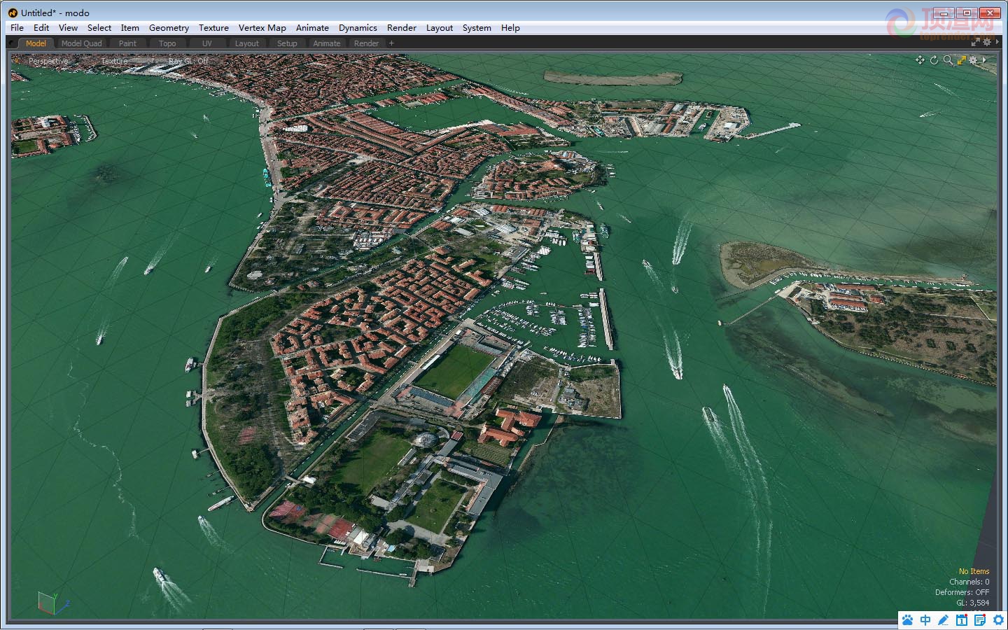Screen dimensions: 1008x630
Task: Open the Layout menu in menu bar
Action: [x=440, y=28]
